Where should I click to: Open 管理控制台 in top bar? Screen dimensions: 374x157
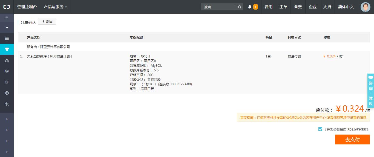click(x=27, y=7)
